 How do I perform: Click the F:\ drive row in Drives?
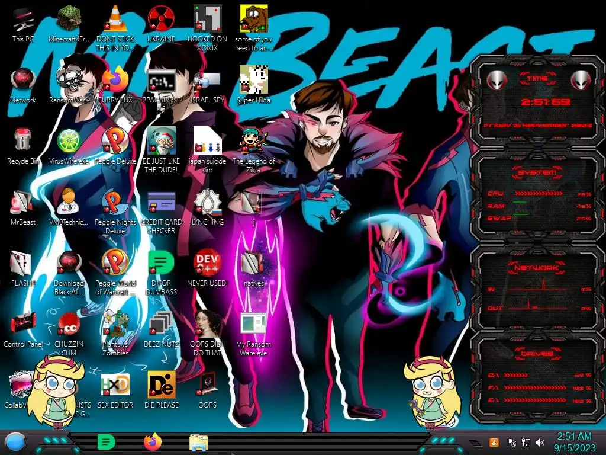tap(540, 387)
